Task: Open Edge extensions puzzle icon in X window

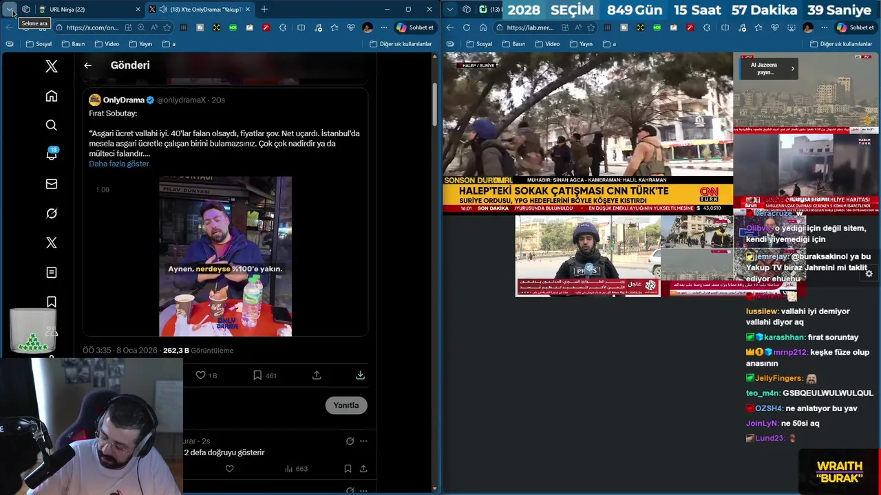Action: [x=283, y=27]
